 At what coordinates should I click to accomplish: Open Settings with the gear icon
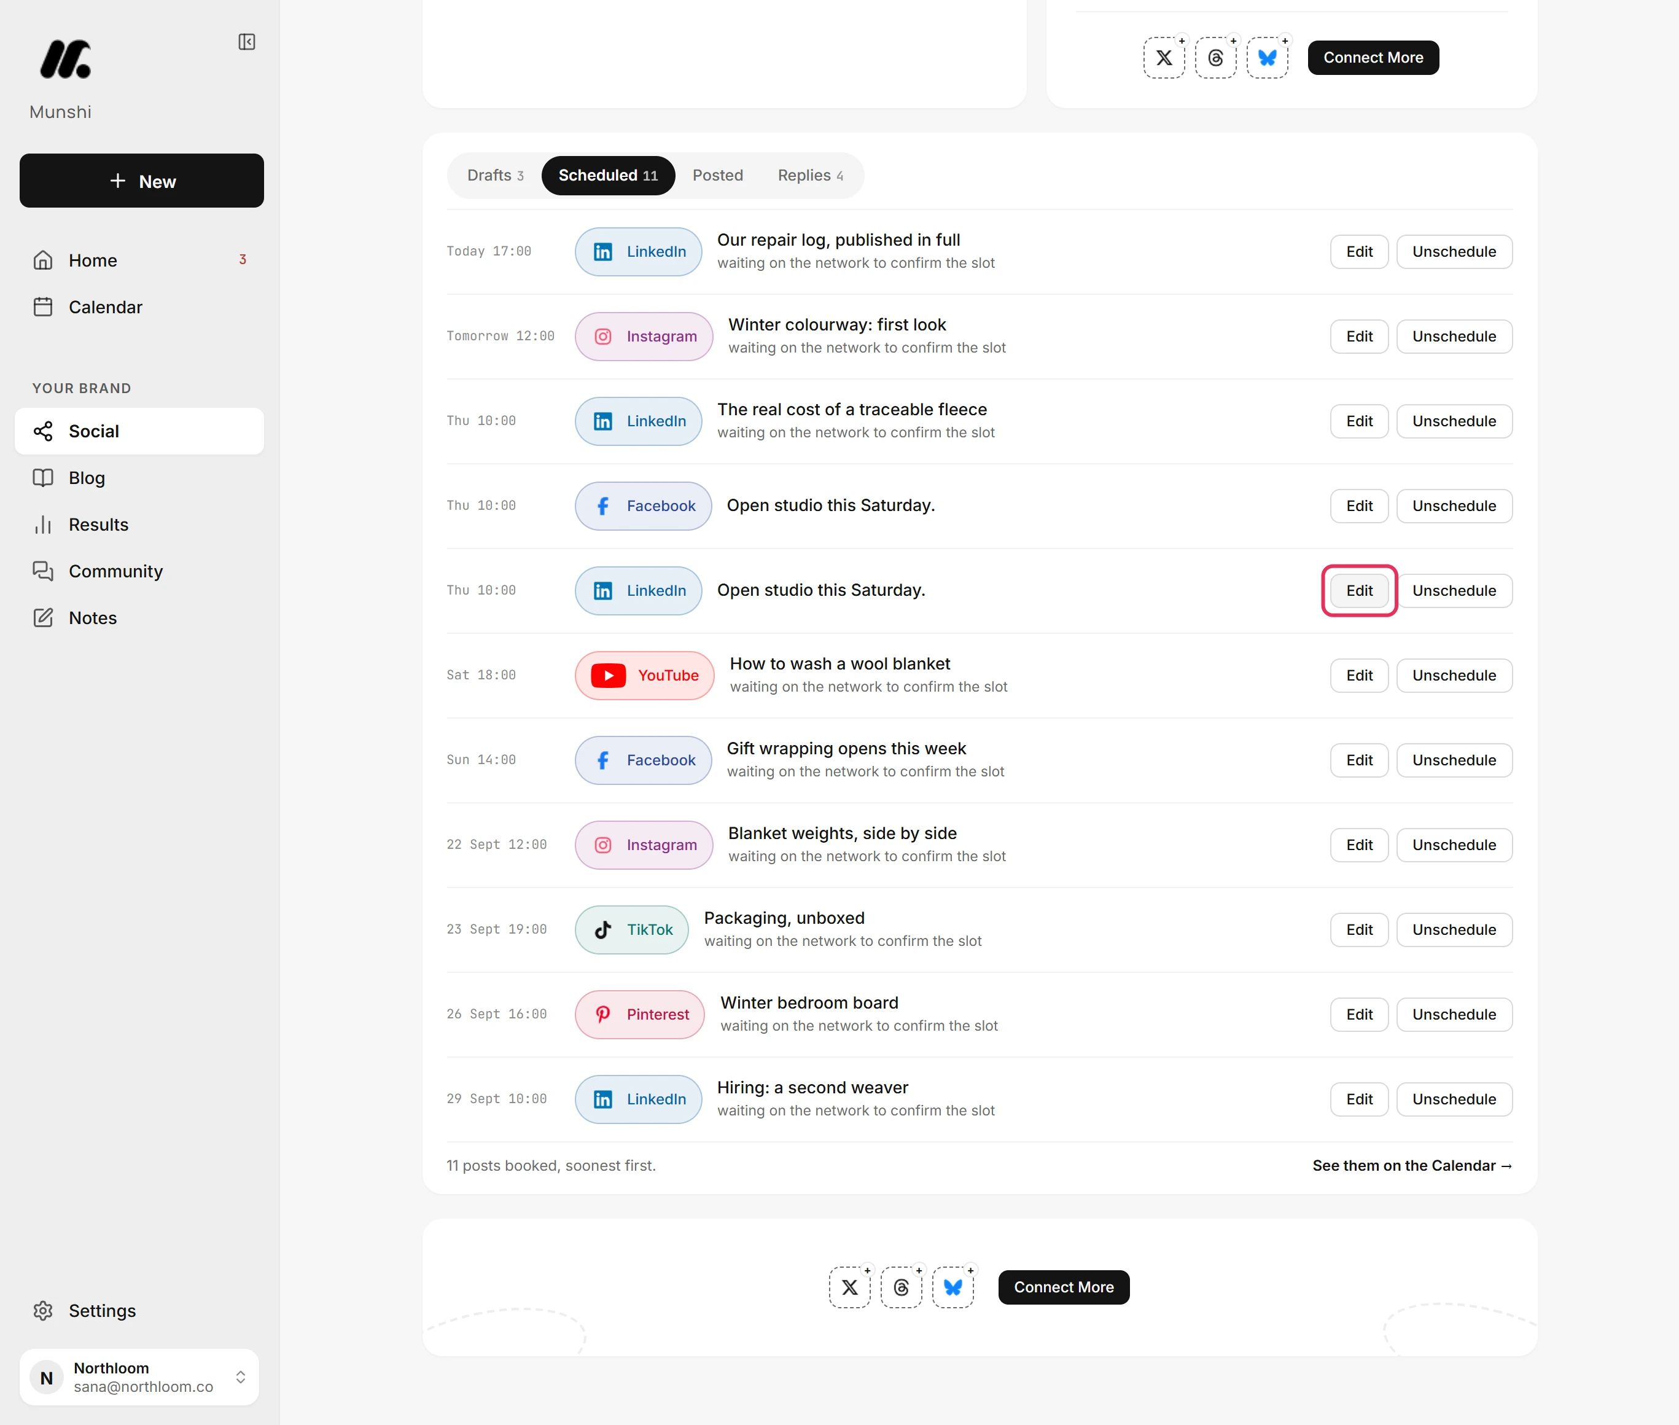pos(139,1310)
